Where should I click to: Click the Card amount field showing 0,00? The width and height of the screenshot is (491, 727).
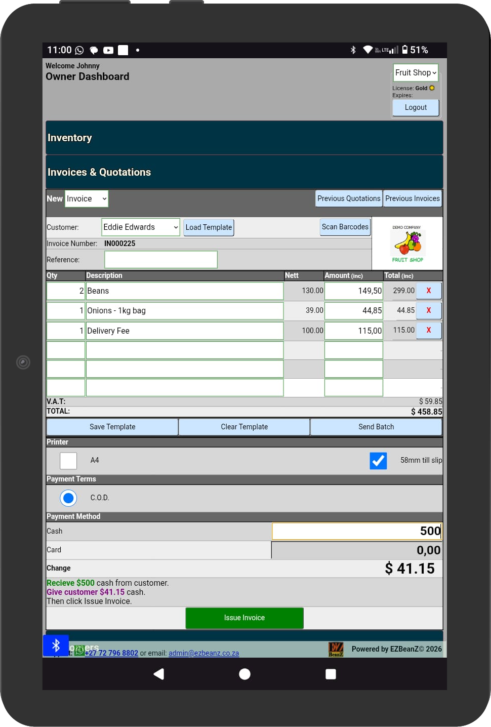pos(357,550)
